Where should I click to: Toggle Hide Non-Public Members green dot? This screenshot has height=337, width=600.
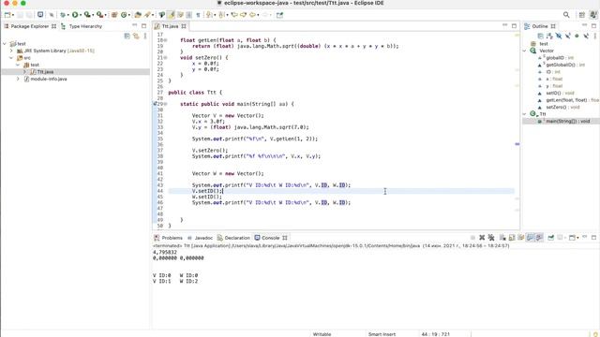(x=577, y=36)
